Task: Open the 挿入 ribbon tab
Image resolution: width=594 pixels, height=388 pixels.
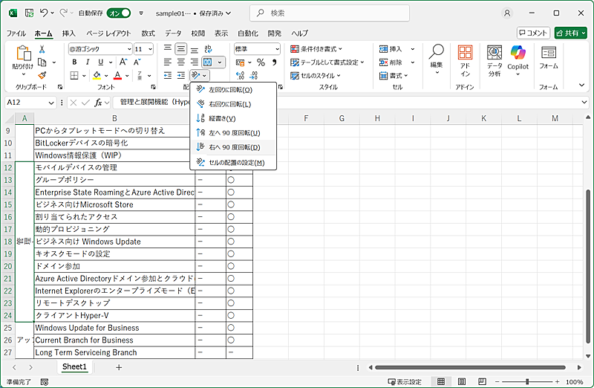Action: pyautogui.click(x=68, y=33)
